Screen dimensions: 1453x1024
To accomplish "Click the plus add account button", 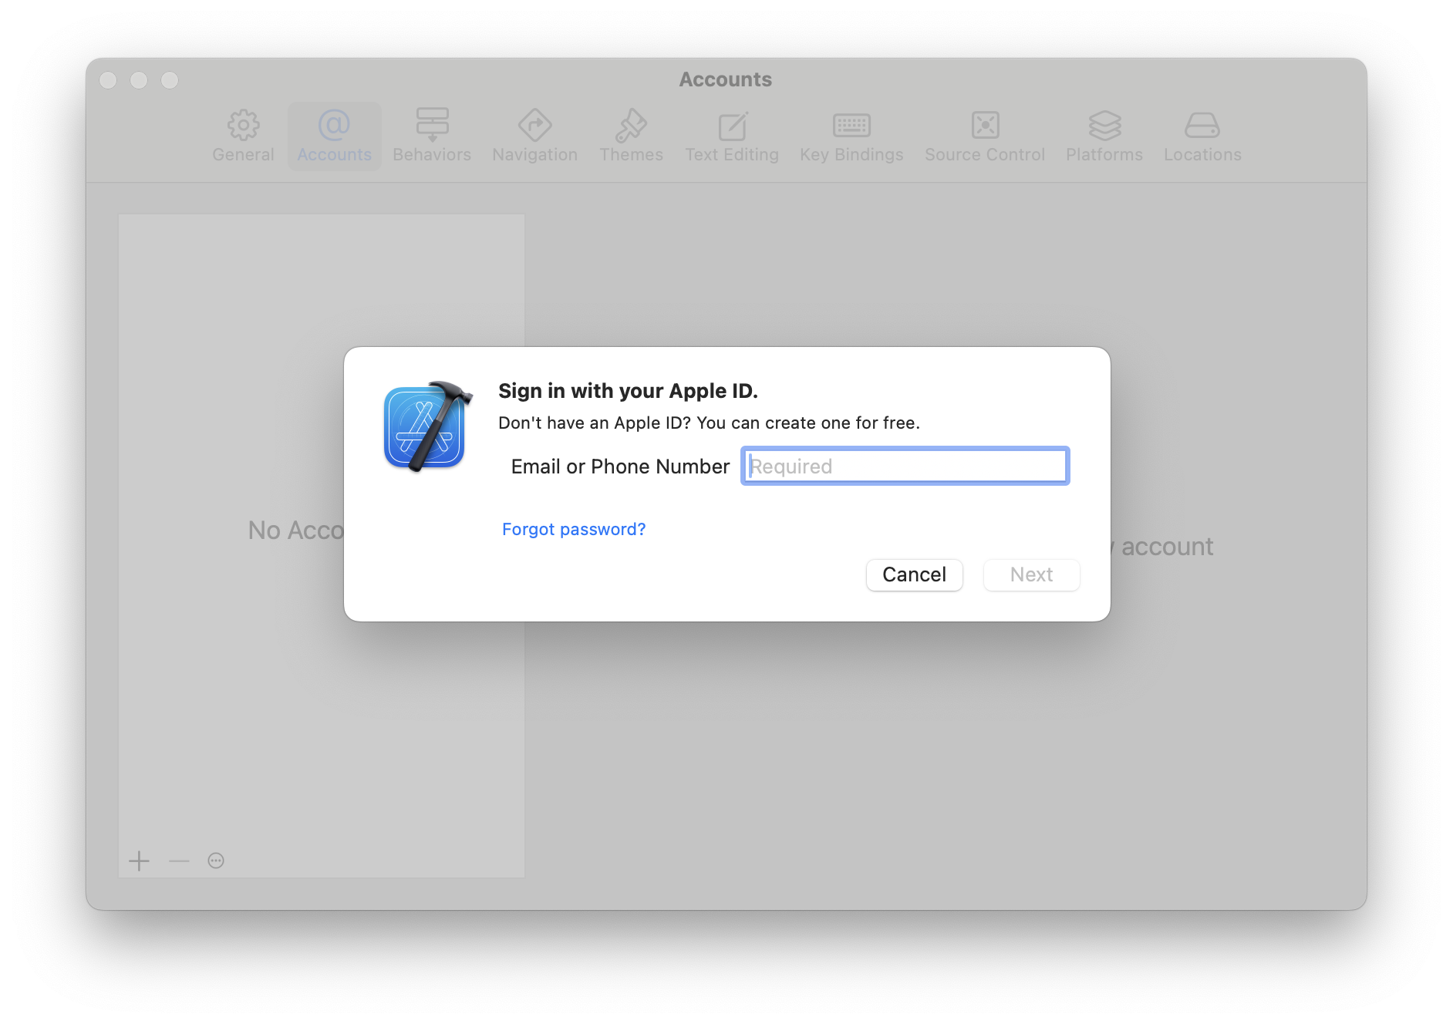I will coord(139,861).
